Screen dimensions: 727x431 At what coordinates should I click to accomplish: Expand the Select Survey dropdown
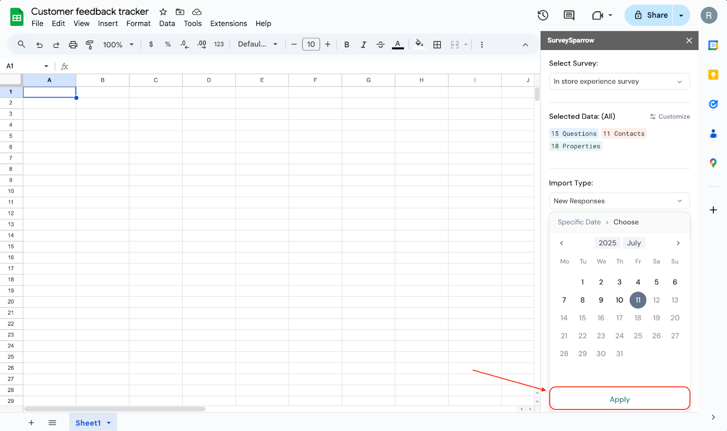point(619,82)
